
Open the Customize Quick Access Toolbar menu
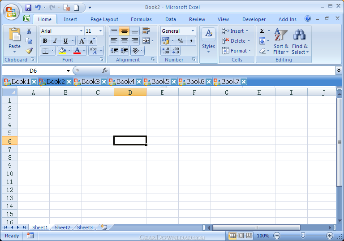pos(90,8)
